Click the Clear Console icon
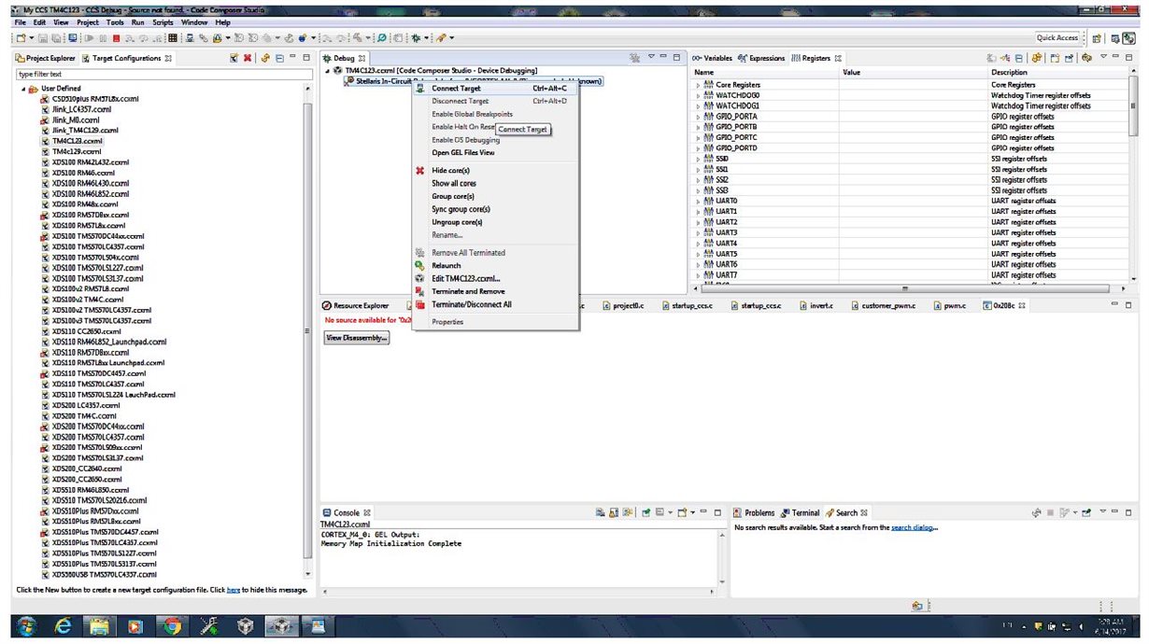This screenshot has height=644, width=1149. tap(603, 512)
